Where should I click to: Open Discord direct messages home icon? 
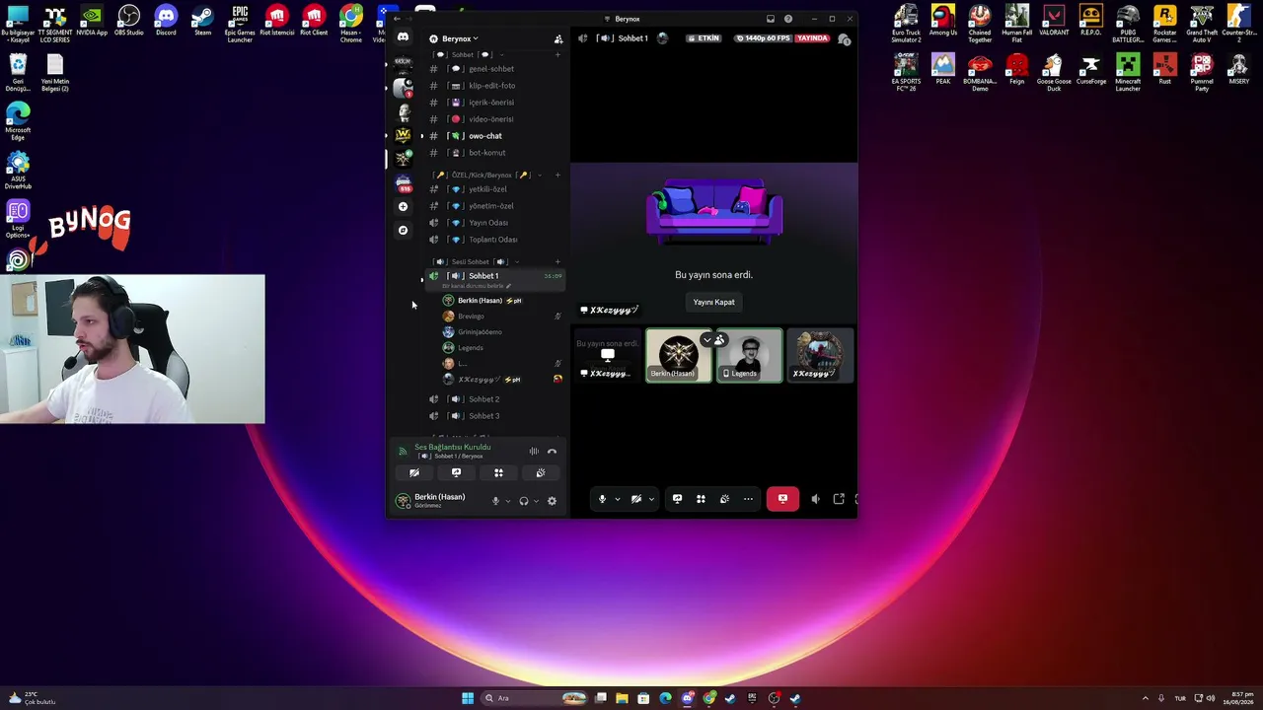pyautogui.click(x=403, y=37)
